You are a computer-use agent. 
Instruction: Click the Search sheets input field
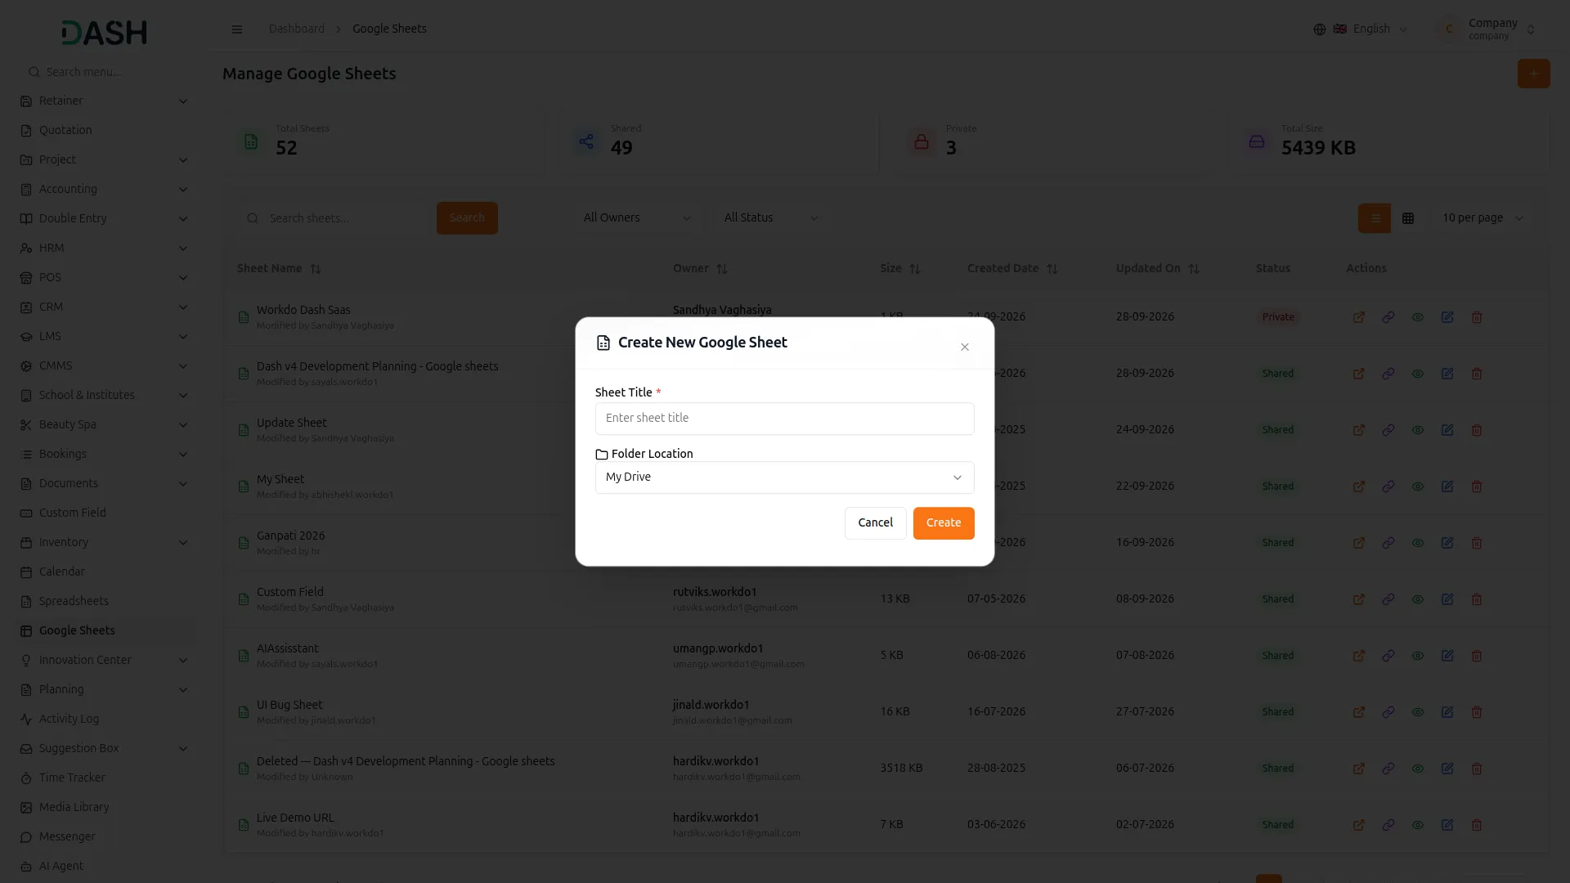click(x=335, y=218)
